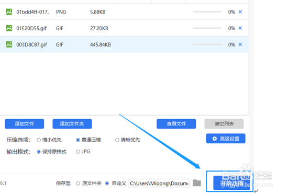The image size is (289, 195).
Task: Click the save path input field
Action: [x=159, y=183]
